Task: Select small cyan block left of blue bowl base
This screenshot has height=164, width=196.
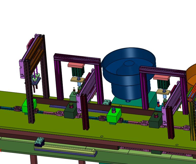Action: 107,102
